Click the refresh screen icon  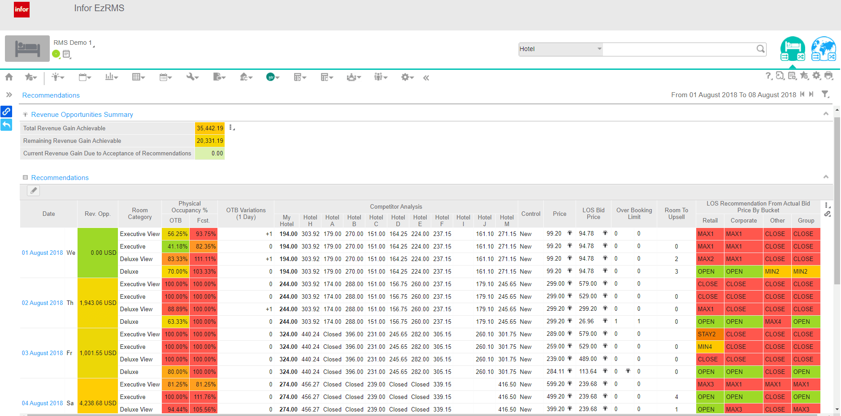pyautogui.click(x=780, y=76)
